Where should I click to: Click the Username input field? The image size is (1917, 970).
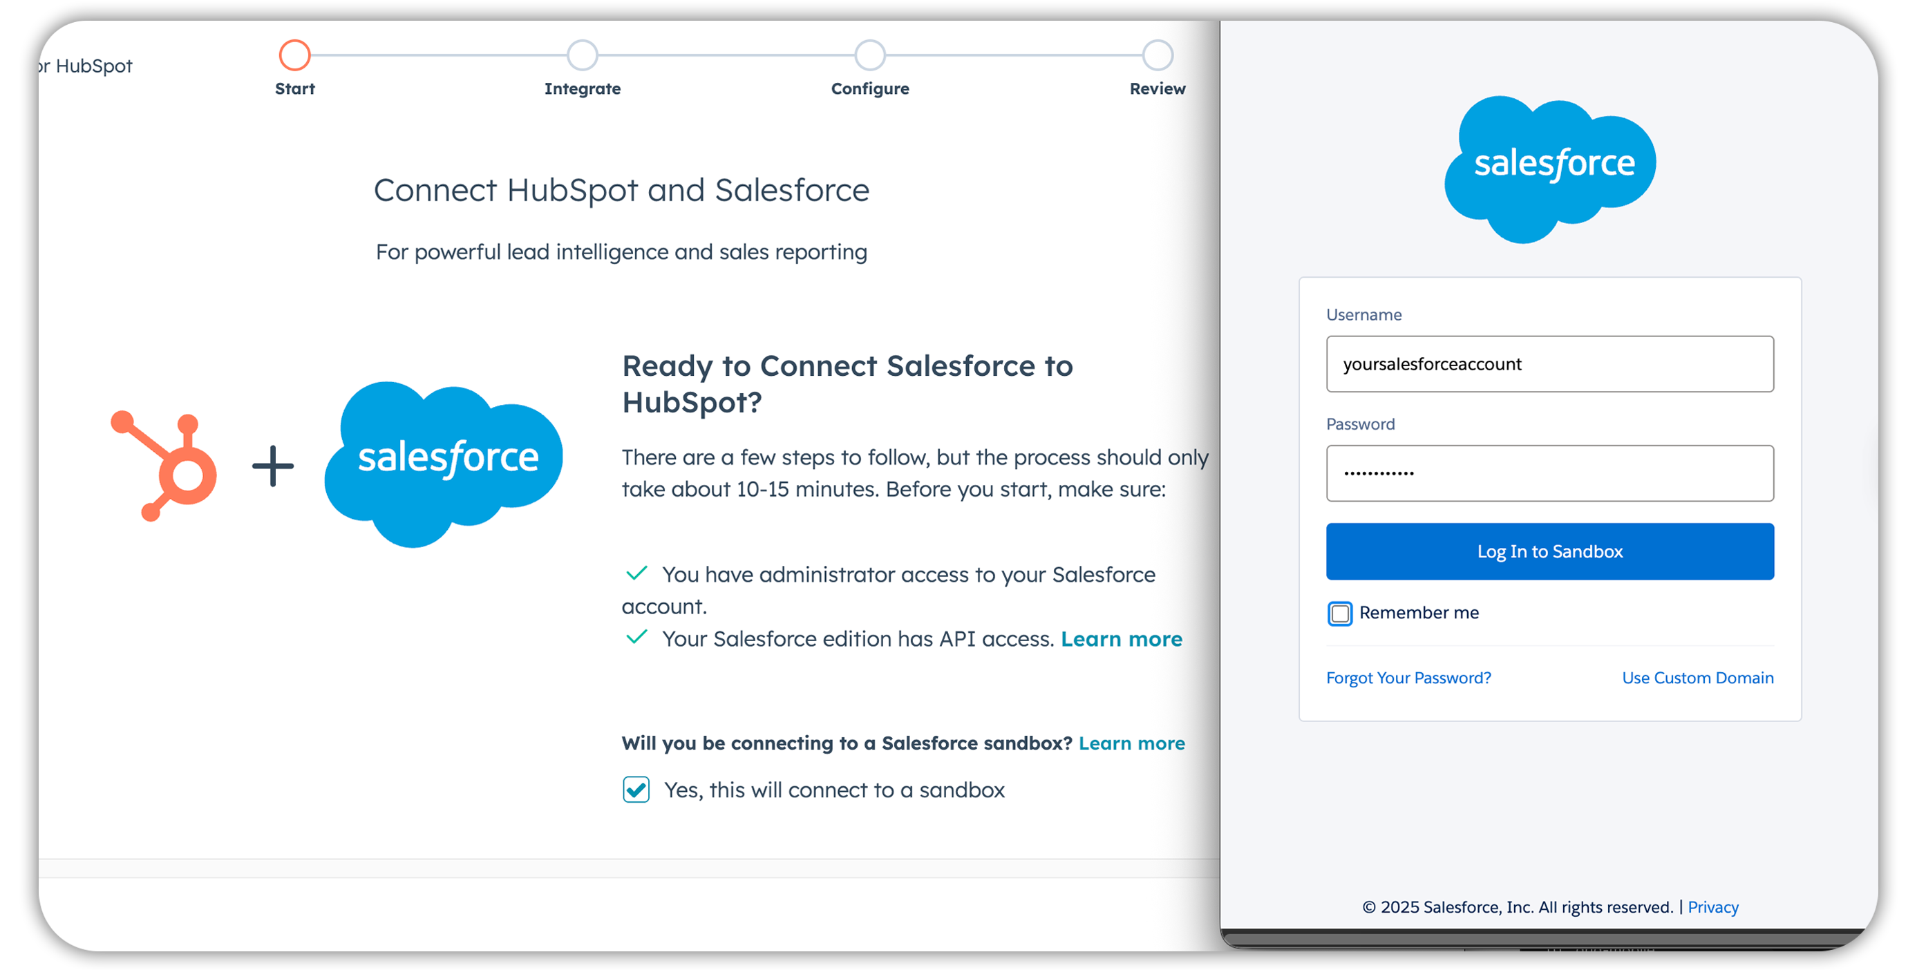pyautogui.click(x=1549, y=363)
